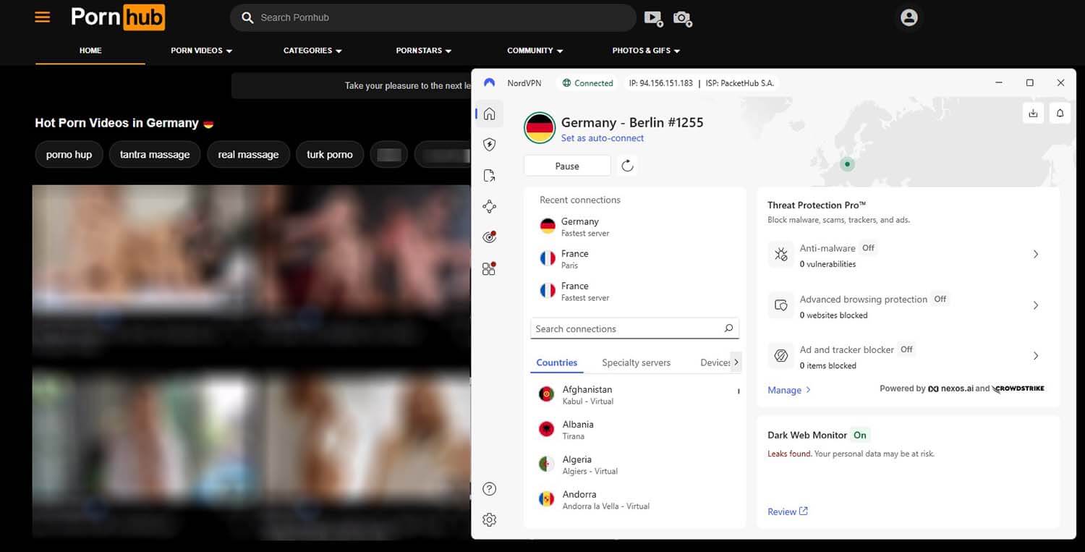The image size is (1085, 552).
Task: Open the CATEGORIES dropdown in site navigation
Action: (312, 51)
